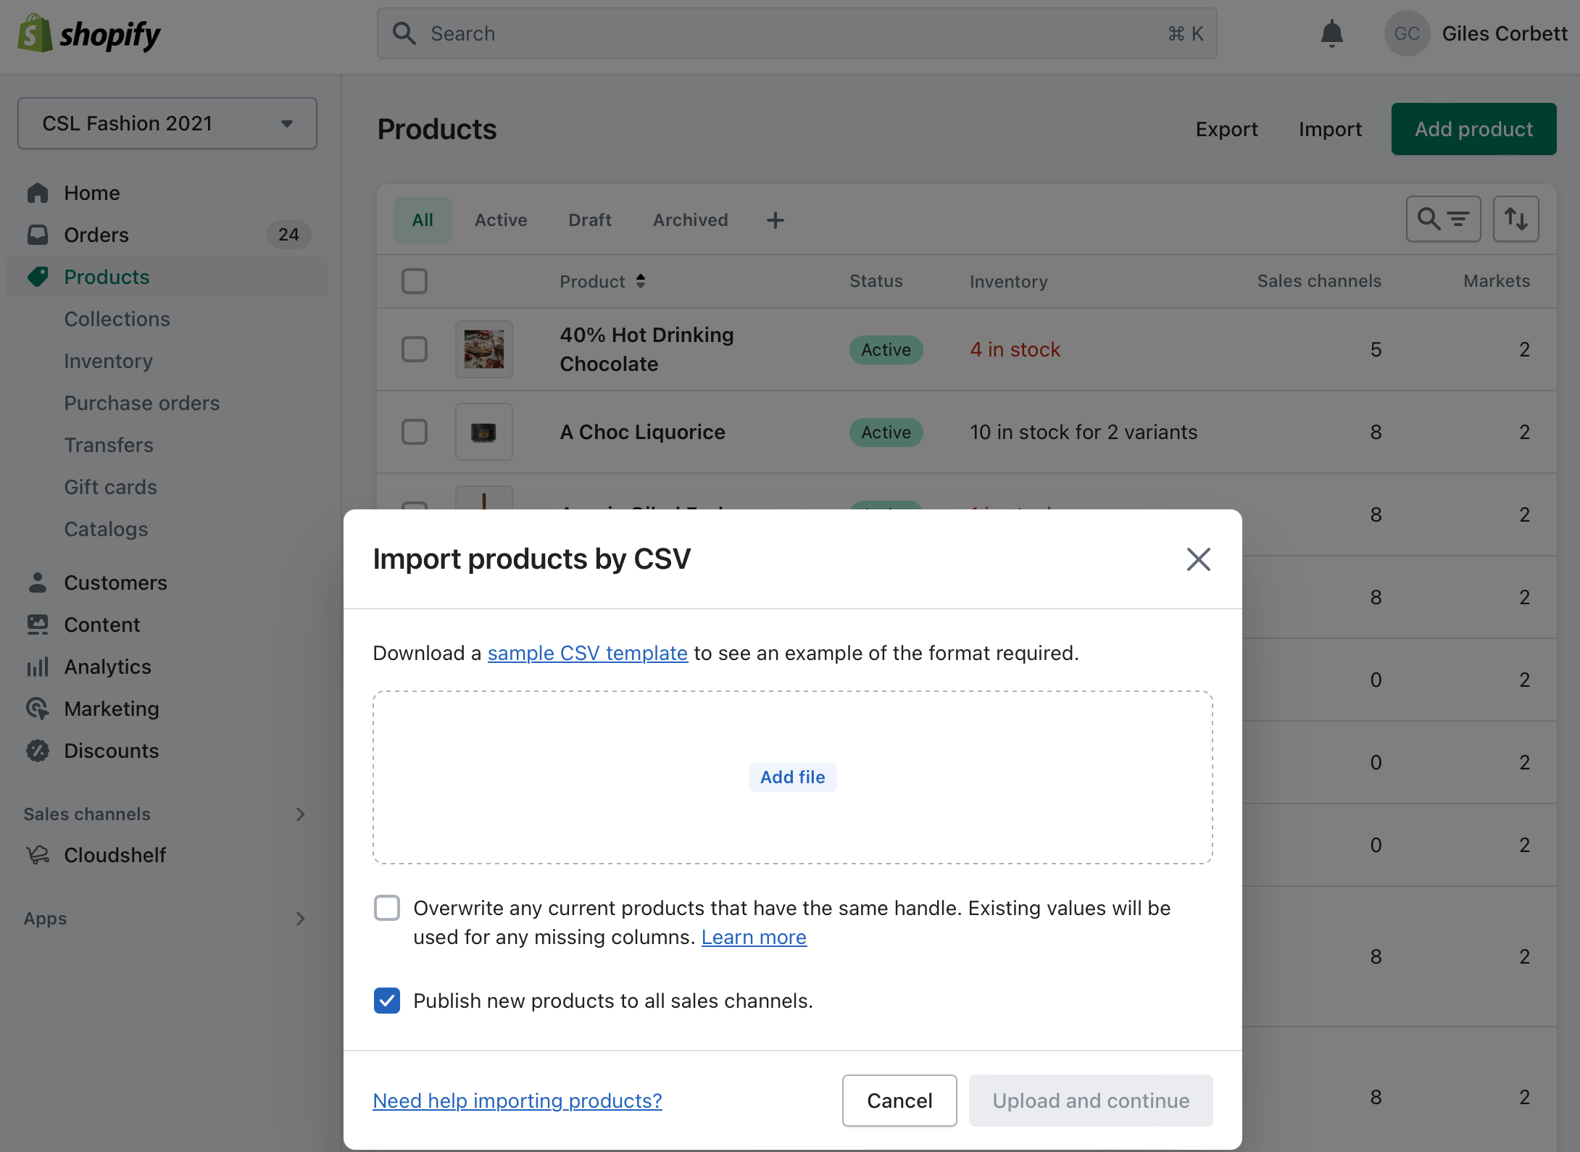The image size is (1580, 1152).
Task: Click the Products tag icon
Action: [x=38, y=277]
